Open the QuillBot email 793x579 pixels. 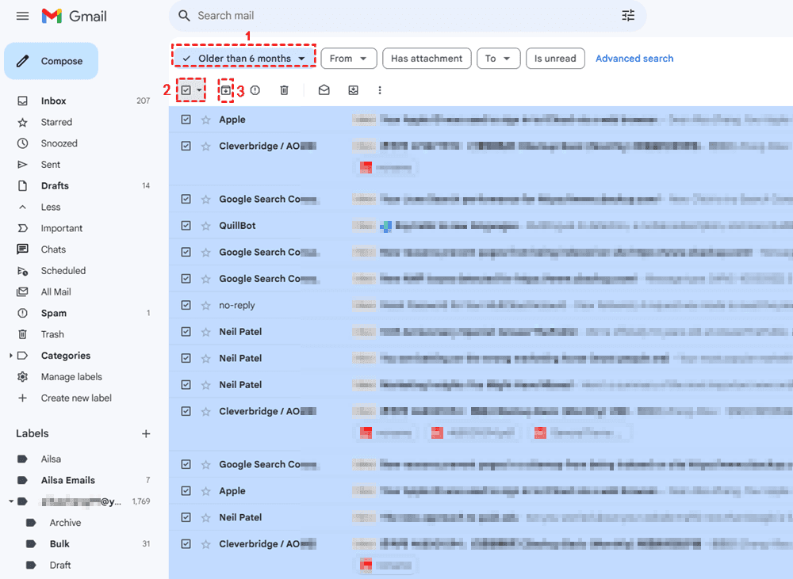point(481,226)
